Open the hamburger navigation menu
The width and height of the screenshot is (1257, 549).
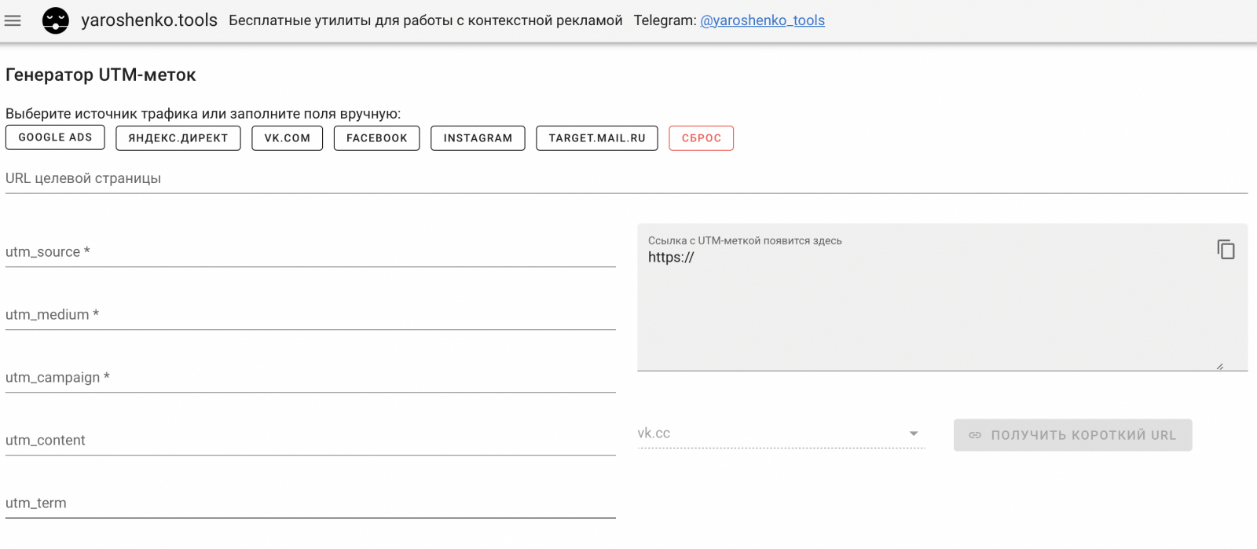[13, 20]
